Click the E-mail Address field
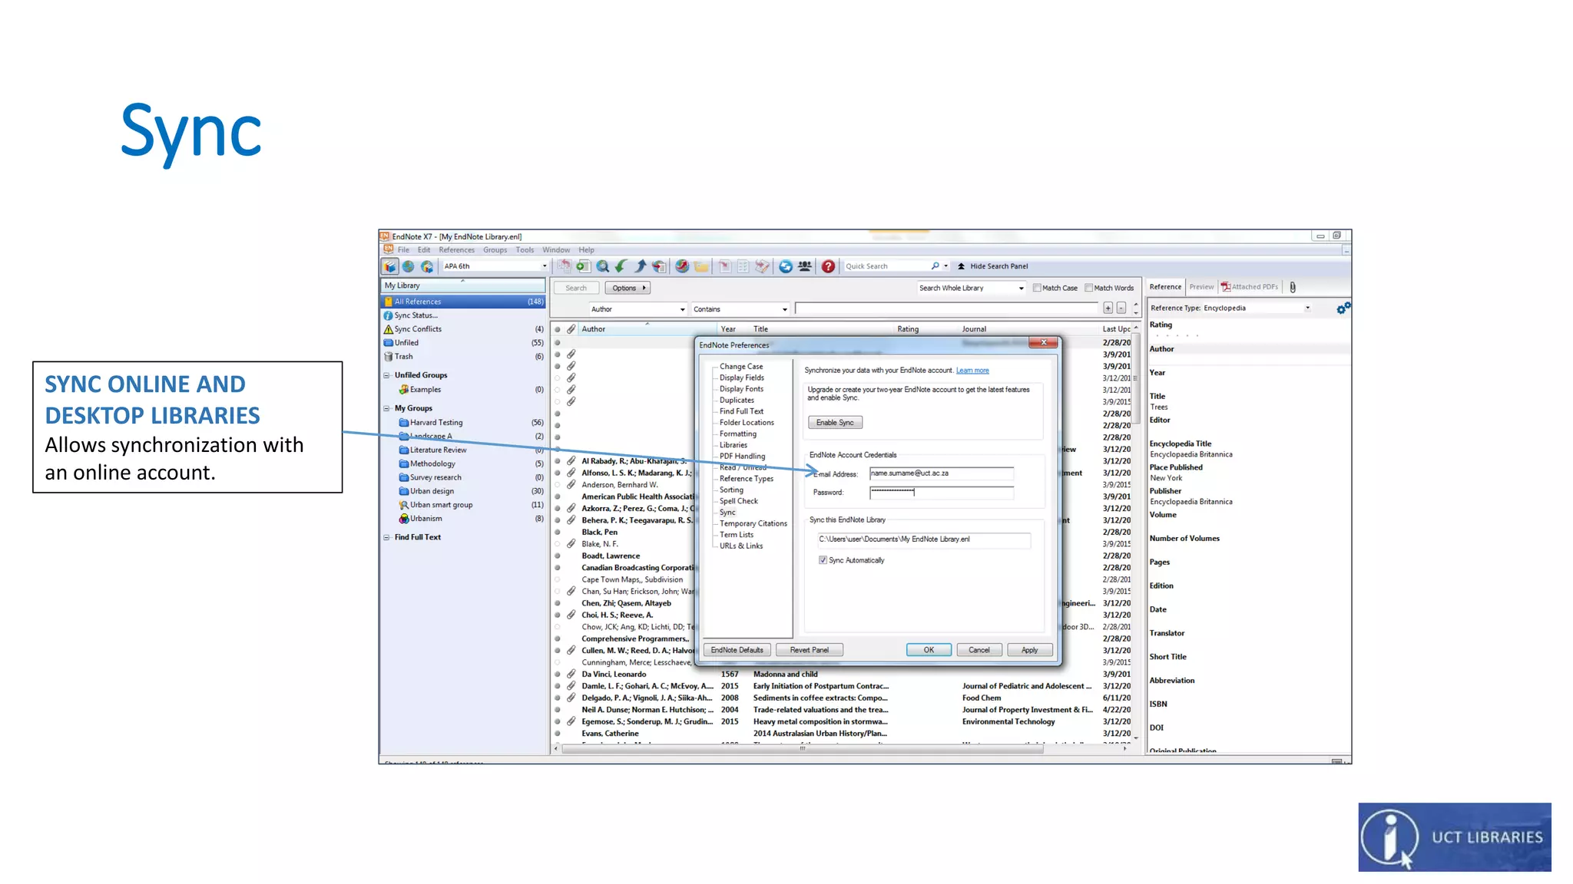 point(941,473)
